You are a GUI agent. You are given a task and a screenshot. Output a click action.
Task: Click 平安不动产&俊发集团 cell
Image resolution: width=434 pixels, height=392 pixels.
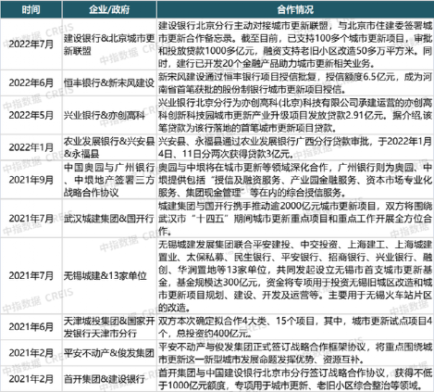click(109, 353)
